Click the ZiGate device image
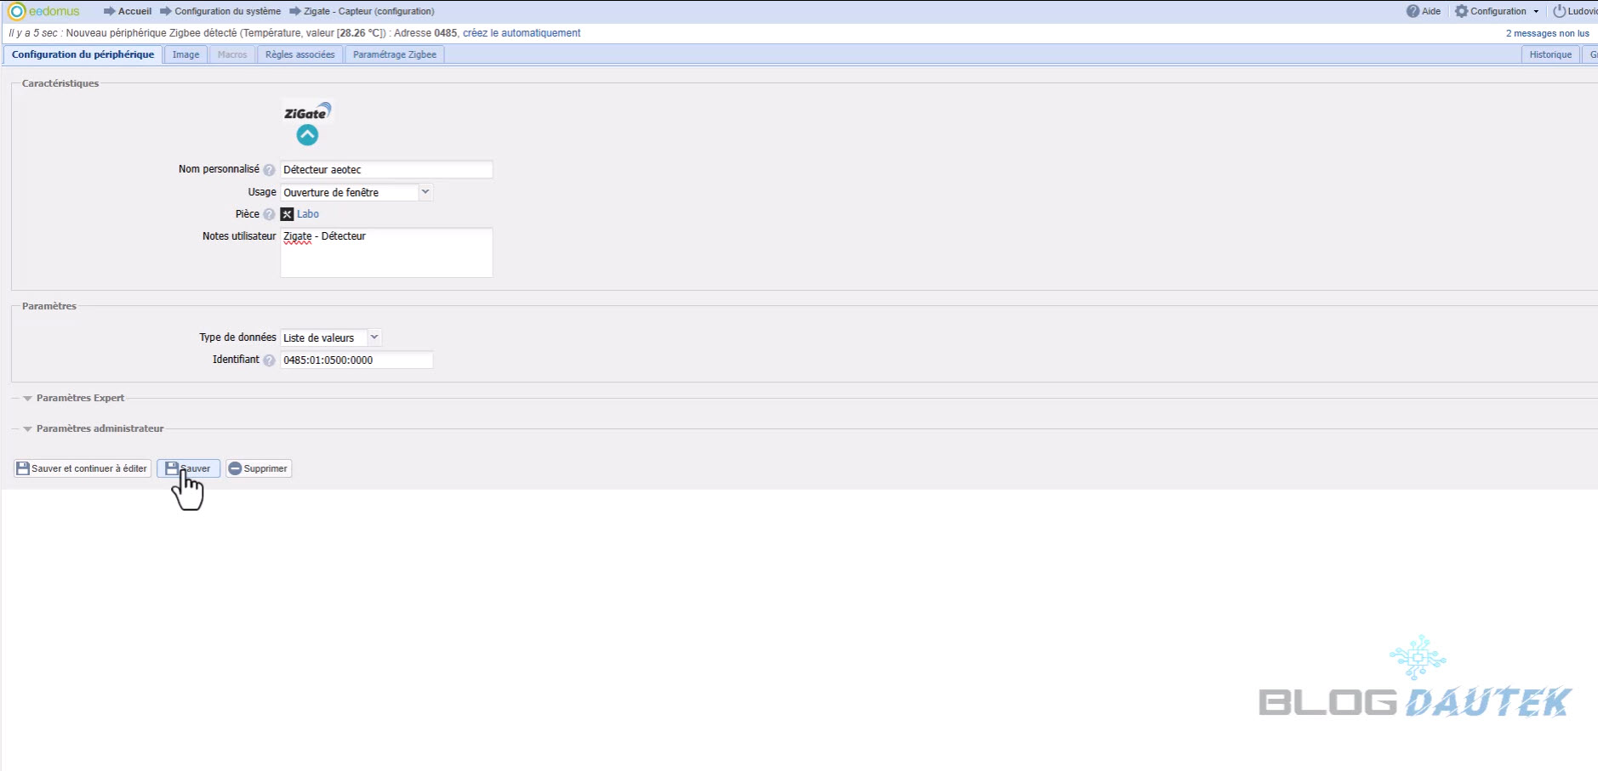 pos(307,112)
